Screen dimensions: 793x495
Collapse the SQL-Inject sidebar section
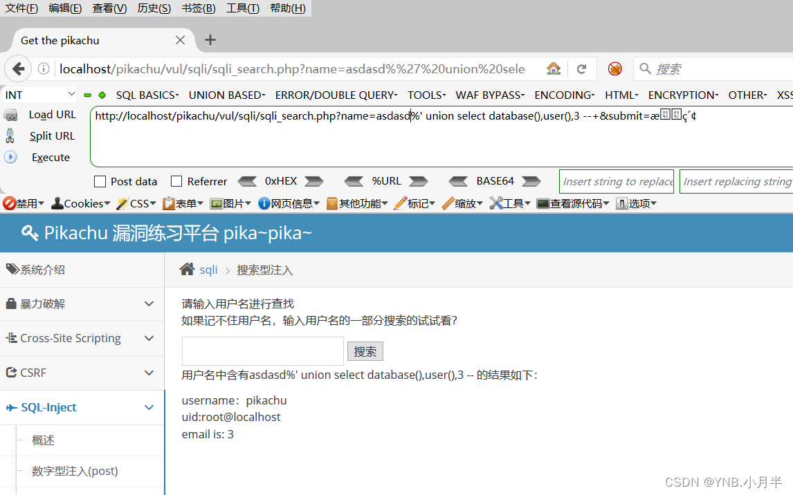149,407
